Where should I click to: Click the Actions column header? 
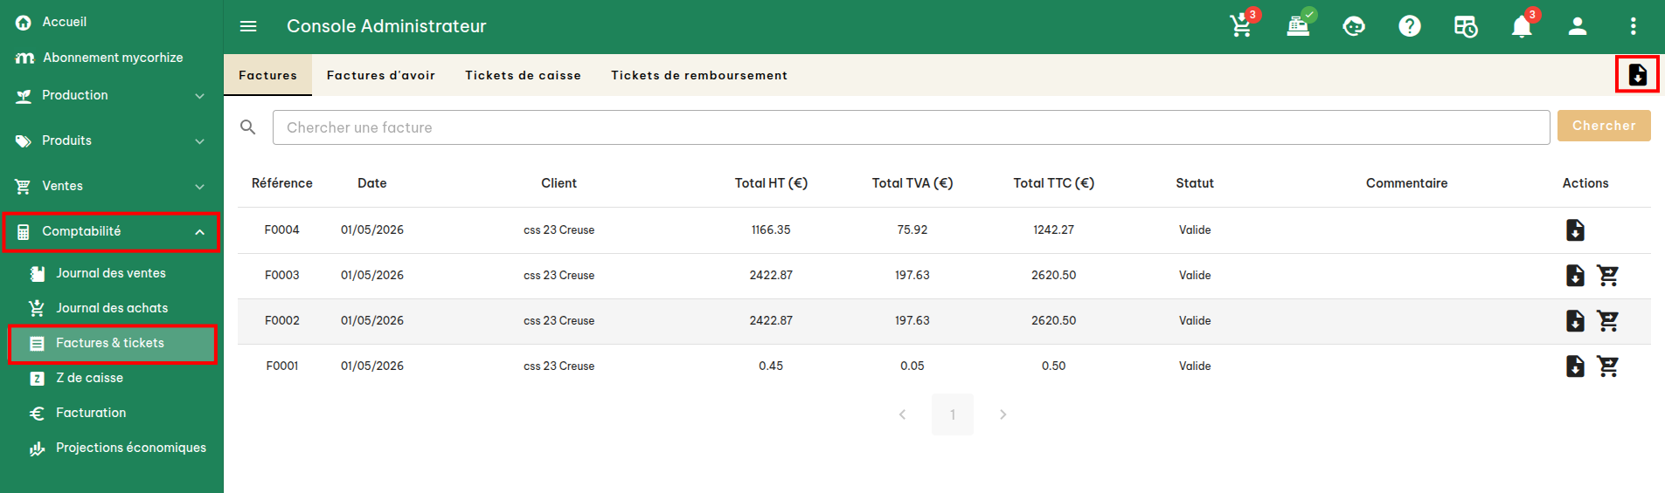[1585, 183]
